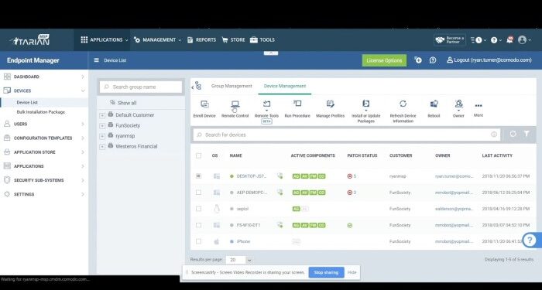Open the floating help chat bubble

pos(530,240)
